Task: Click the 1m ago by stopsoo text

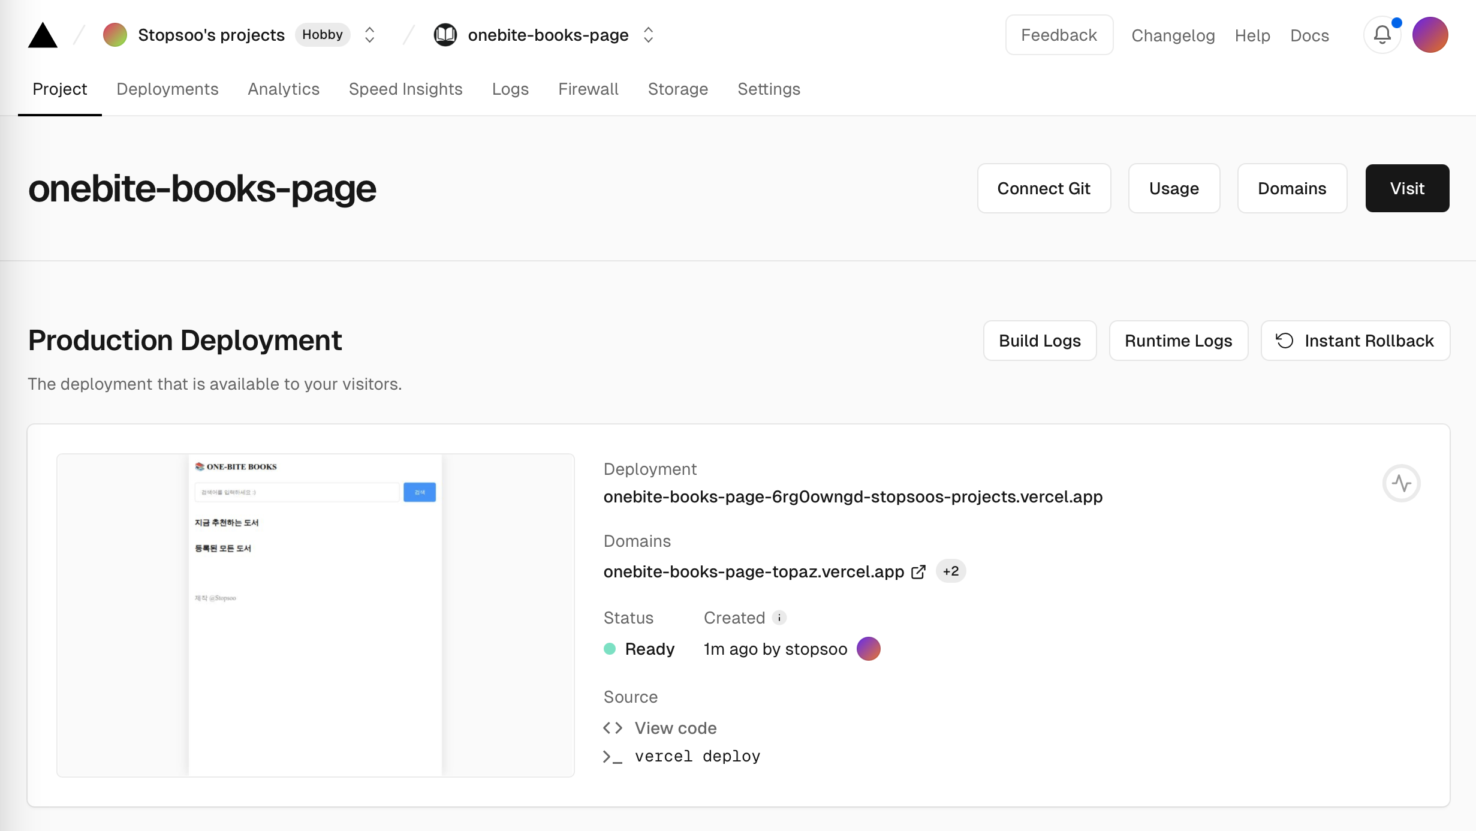Action: click(x=775, y=649)
